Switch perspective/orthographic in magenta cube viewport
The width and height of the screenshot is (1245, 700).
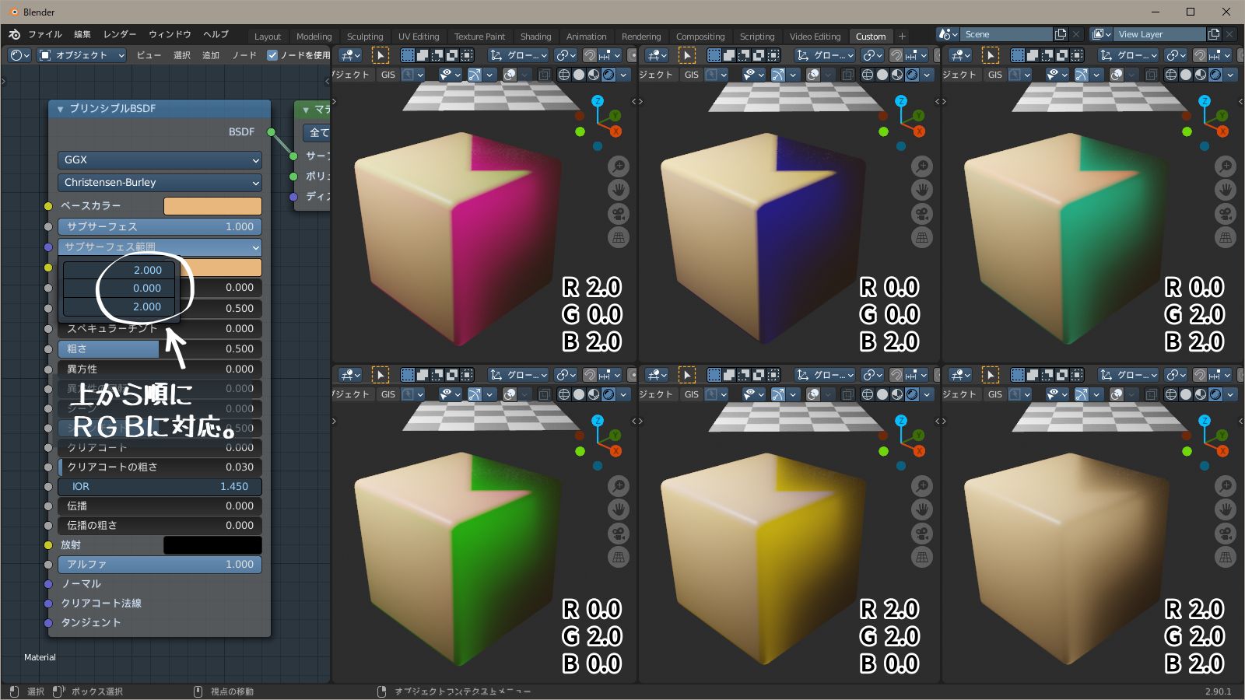[x=619, y=238]
